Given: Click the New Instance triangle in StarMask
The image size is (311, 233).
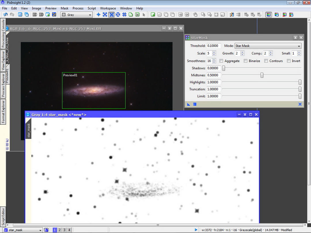Looking at the screenshot, I should click(189, 104).
